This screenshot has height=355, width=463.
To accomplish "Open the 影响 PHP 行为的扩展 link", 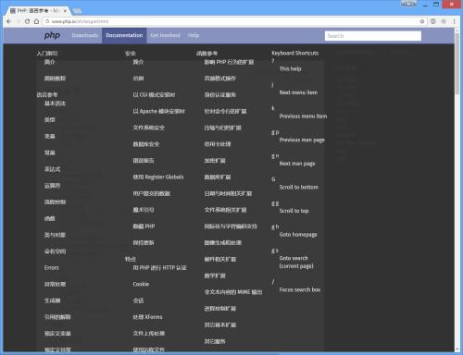I will (x=229, y=62).
